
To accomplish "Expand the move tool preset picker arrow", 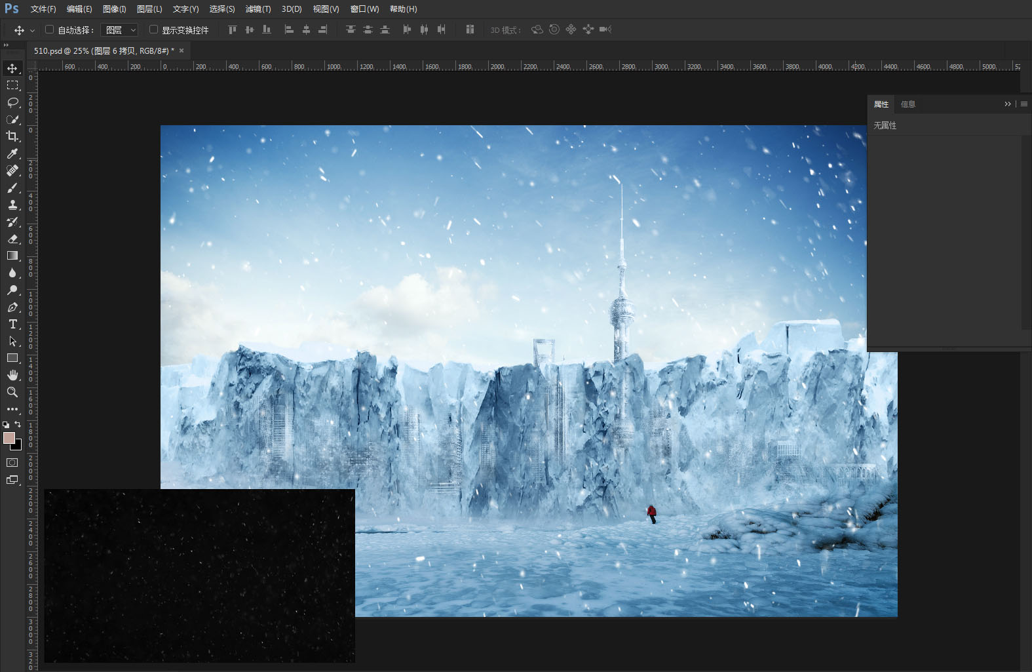I will click(x=32, y=30).
